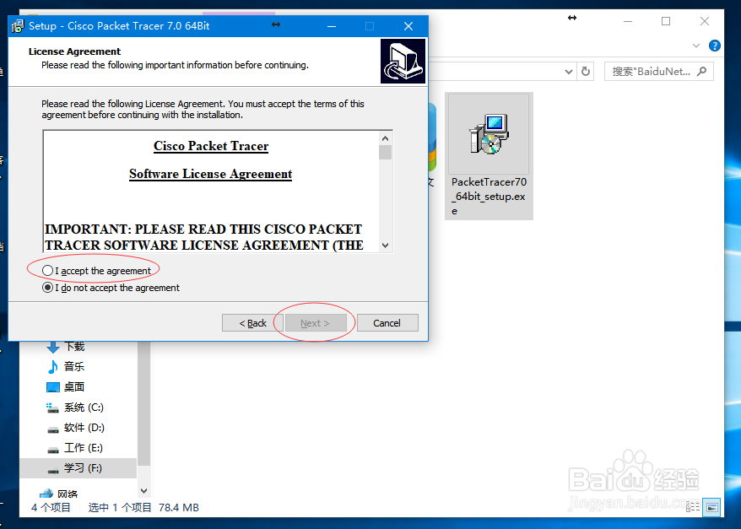Image resolution: width=741 pixels, height=529 pixels.
Task: Click the 音乐 music note icon
Action: click(53, 366)
